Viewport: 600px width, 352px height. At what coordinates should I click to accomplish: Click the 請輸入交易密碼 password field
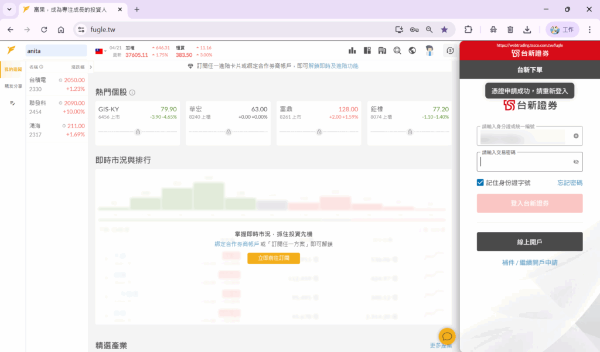524,162
